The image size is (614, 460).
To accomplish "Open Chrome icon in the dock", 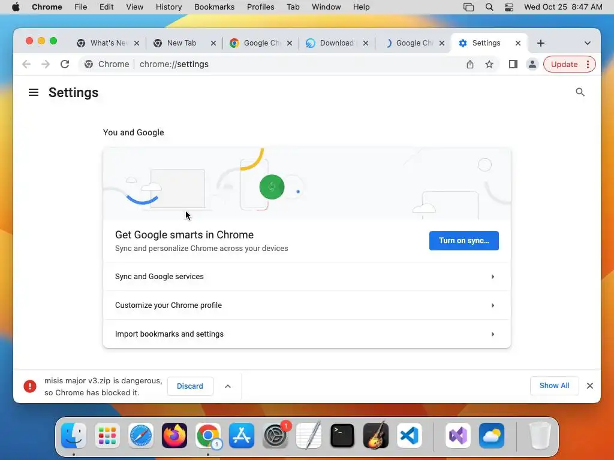I will click(x=208, y=435).
